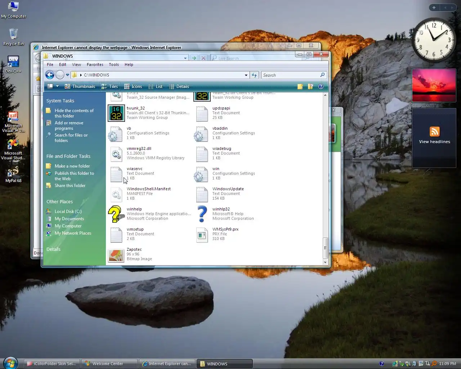This screenshot has height=369, width=461.
Task: Open Local Disk (C:) in Other Places
Action: [68, 212]
